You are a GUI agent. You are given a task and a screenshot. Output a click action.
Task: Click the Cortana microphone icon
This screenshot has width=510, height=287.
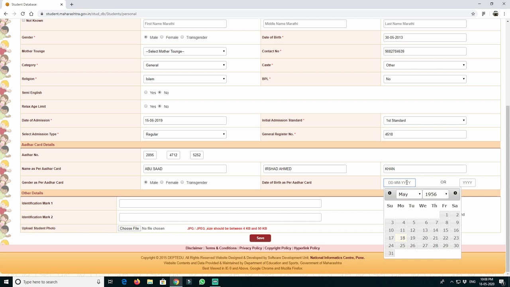(x=98, y=282)
